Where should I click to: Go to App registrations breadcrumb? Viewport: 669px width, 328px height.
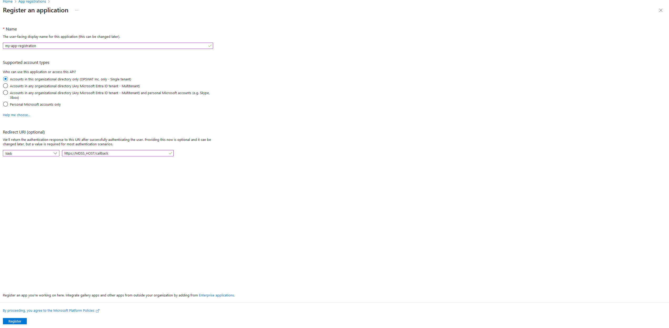(x=32, y=2)
